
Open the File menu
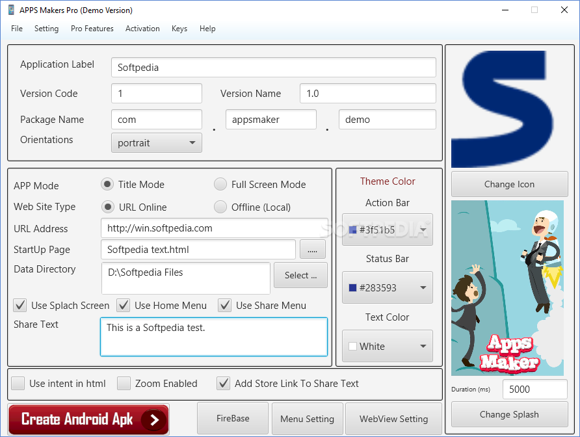(17, 29)
